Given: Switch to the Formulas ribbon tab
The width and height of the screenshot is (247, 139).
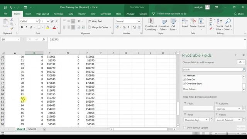Looking at the screenshot, I should click(58, 14).
